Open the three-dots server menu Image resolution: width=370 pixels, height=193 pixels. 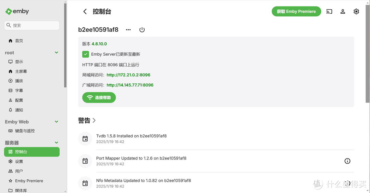coord(128,30)
